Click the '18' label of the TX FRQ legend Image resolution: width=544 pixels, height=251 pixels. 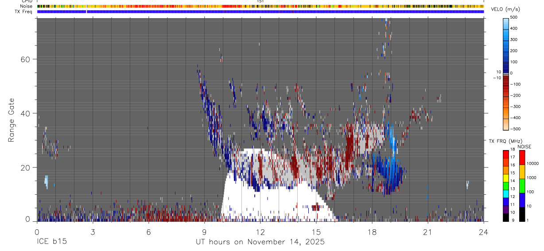(x=512, y=150)
